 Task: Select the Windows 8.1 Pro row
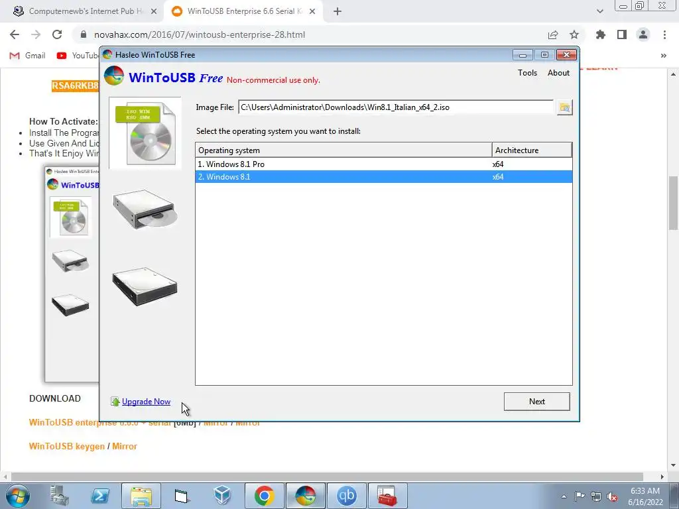(x=384, y=164)
